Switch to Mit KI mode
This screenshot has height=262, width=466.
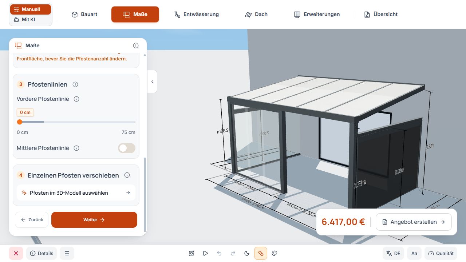click(31, 20)
